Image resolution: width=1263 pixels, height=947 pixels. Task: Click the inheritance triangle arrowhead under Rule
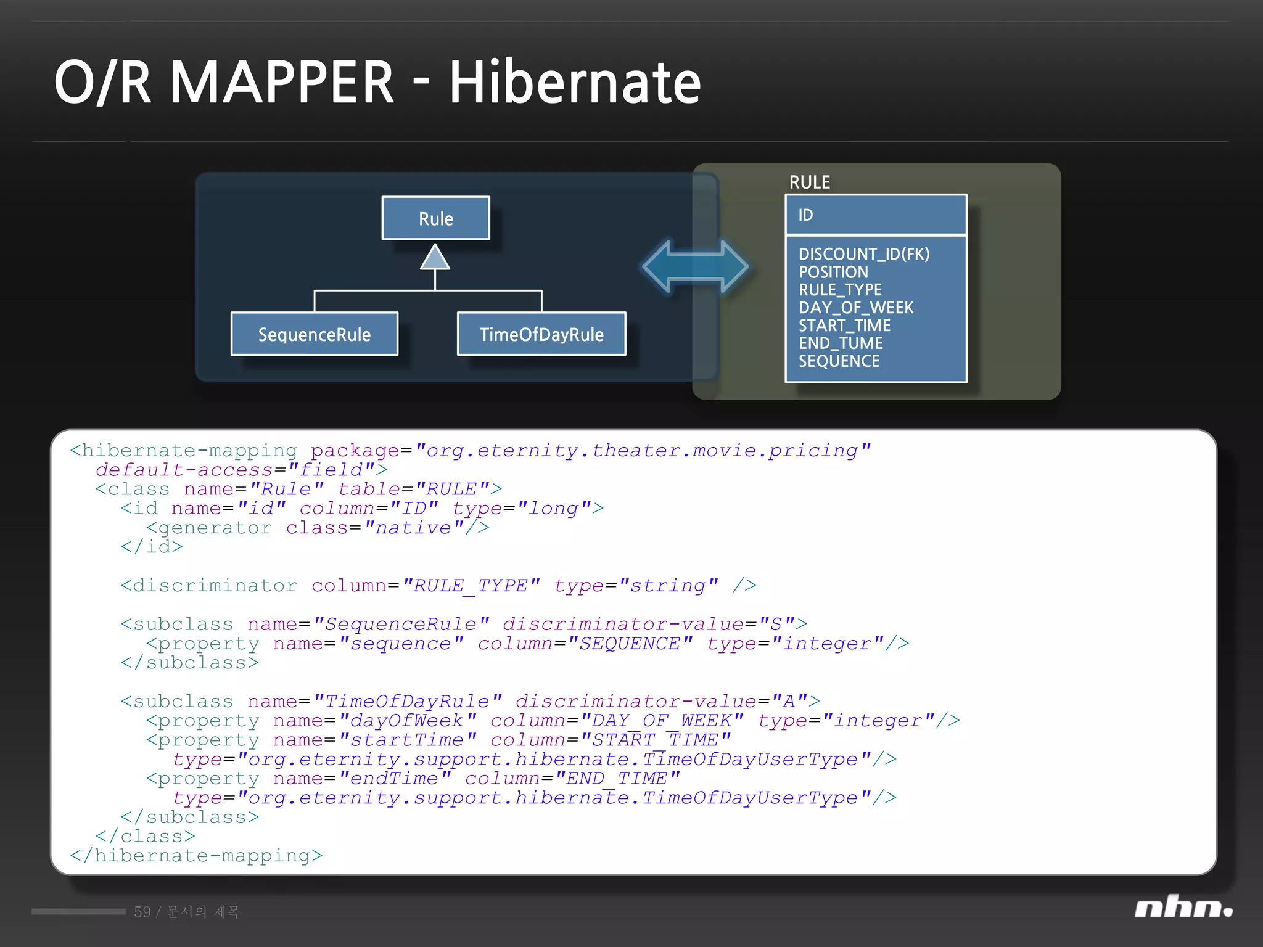click(x=435, y=257)
